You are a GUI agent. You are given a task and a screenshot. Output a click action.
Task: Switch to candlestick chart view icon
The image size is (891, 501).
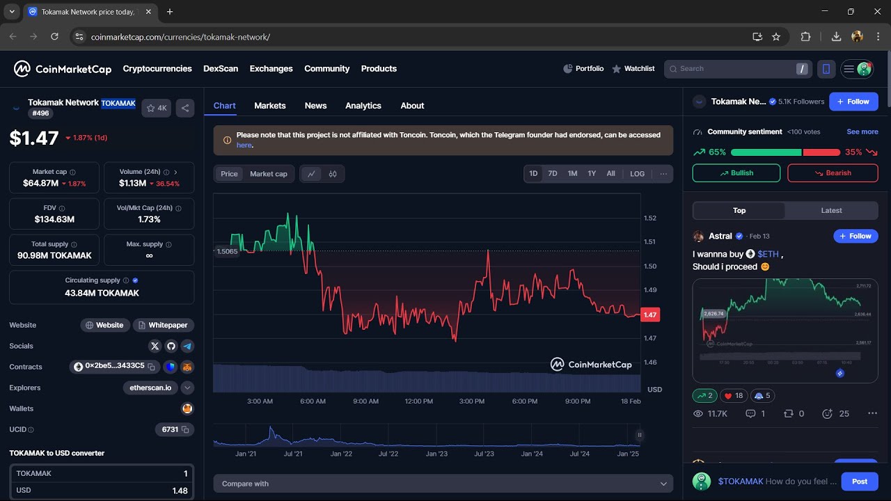pyautogui.click(x=333, y=174)
